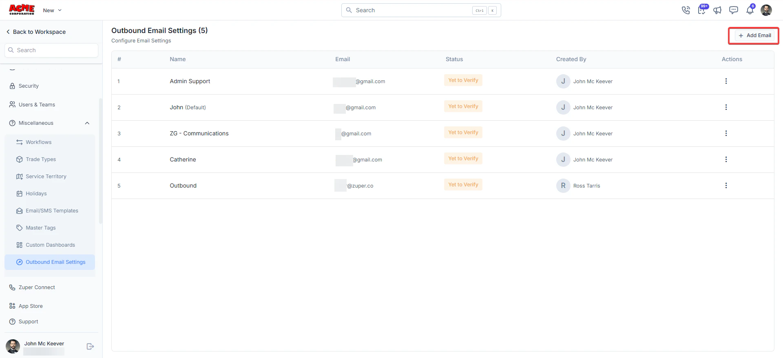Viewport: 783px width, 358px height.
Task: Open Master Tags in sidebar
Action: click(41, 228)
